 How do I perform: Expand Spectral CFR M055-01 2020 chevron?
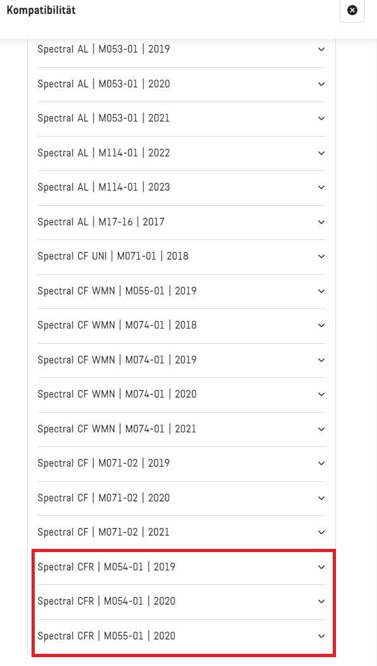[321, 636]
